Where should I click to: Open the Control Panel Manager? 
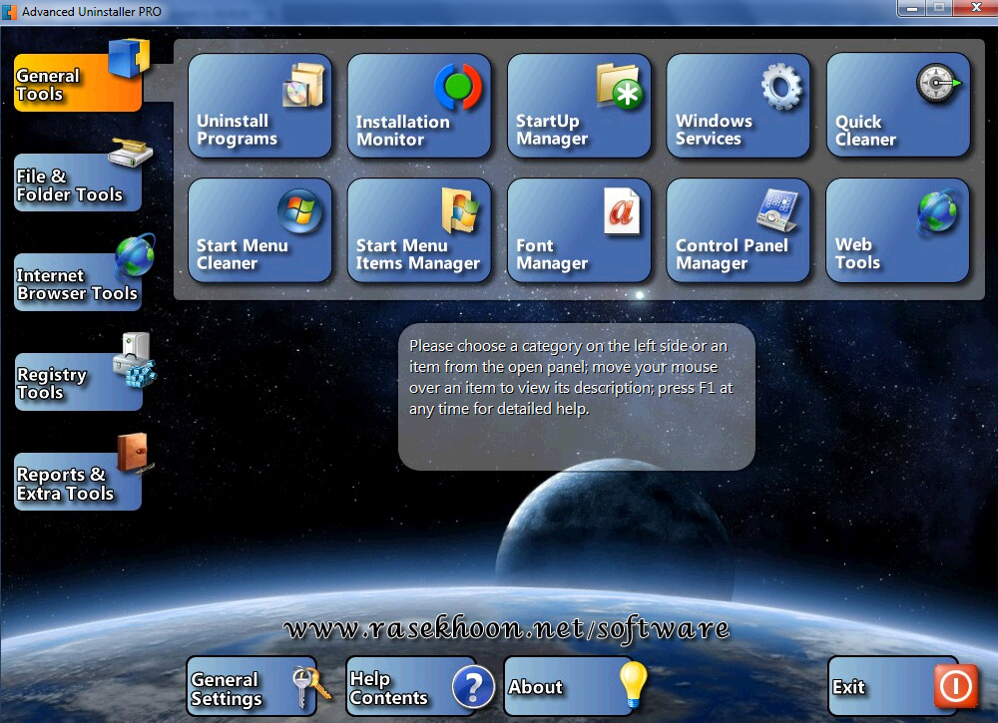click(x=739, y=230)
